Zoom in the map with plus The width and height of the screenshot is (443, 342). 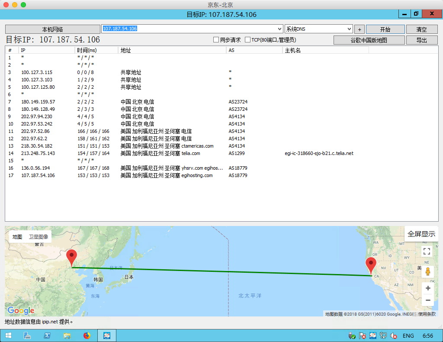tap(427, 288)
